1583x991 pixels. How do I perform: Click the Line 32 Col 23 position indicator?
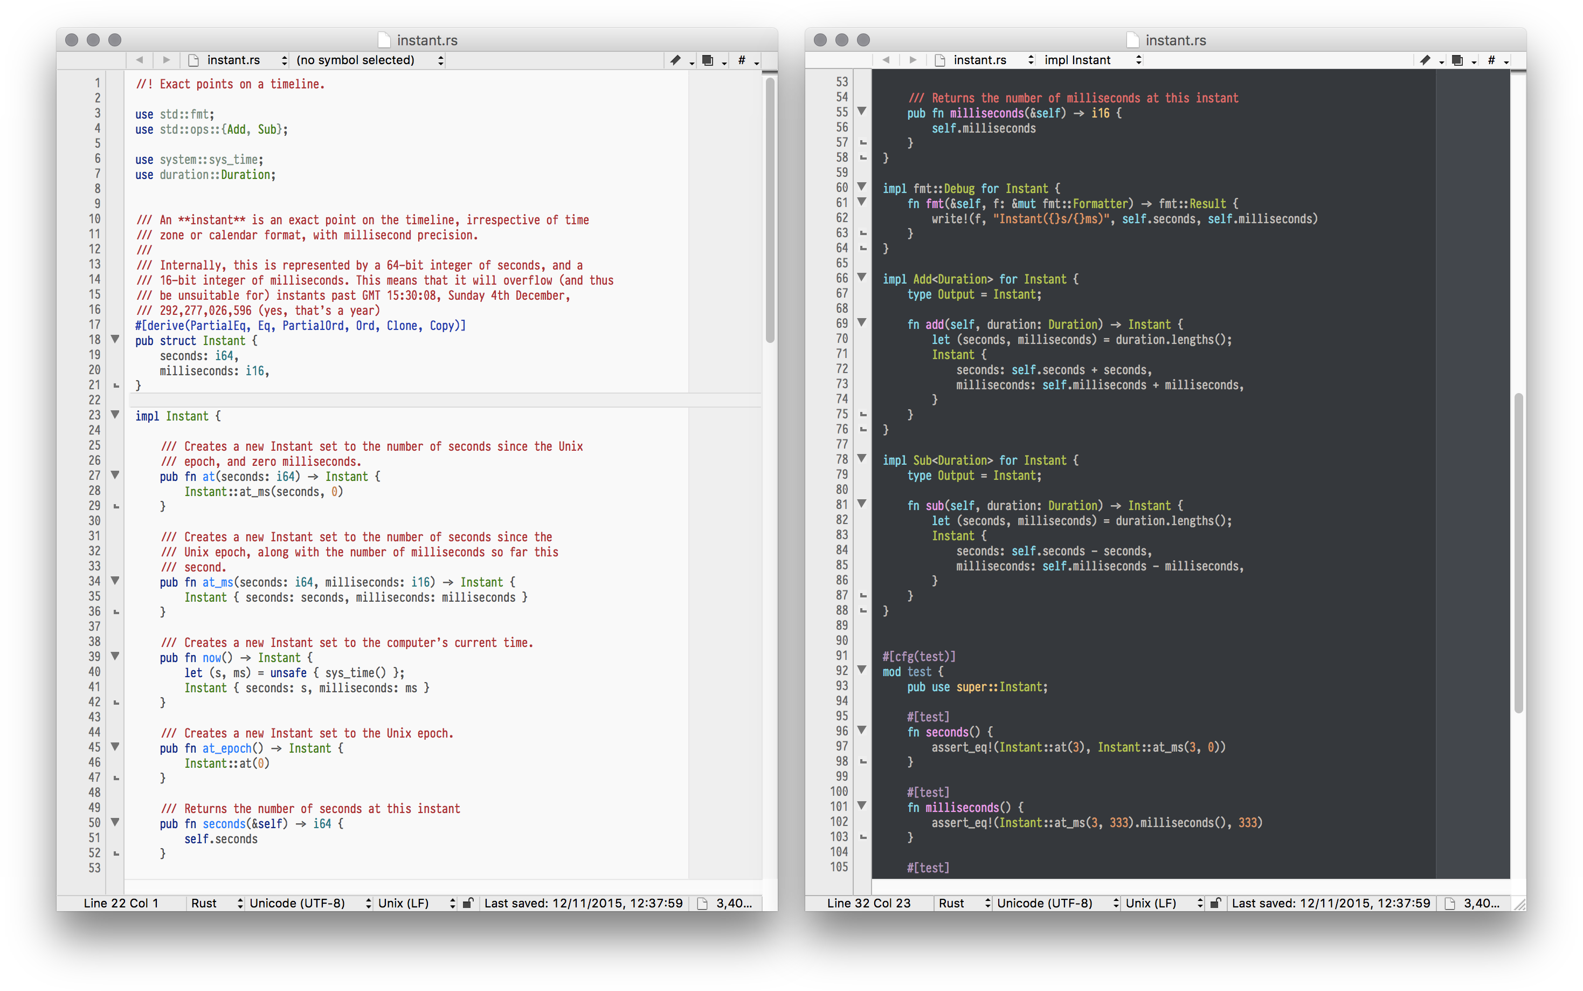click(869, 903)
